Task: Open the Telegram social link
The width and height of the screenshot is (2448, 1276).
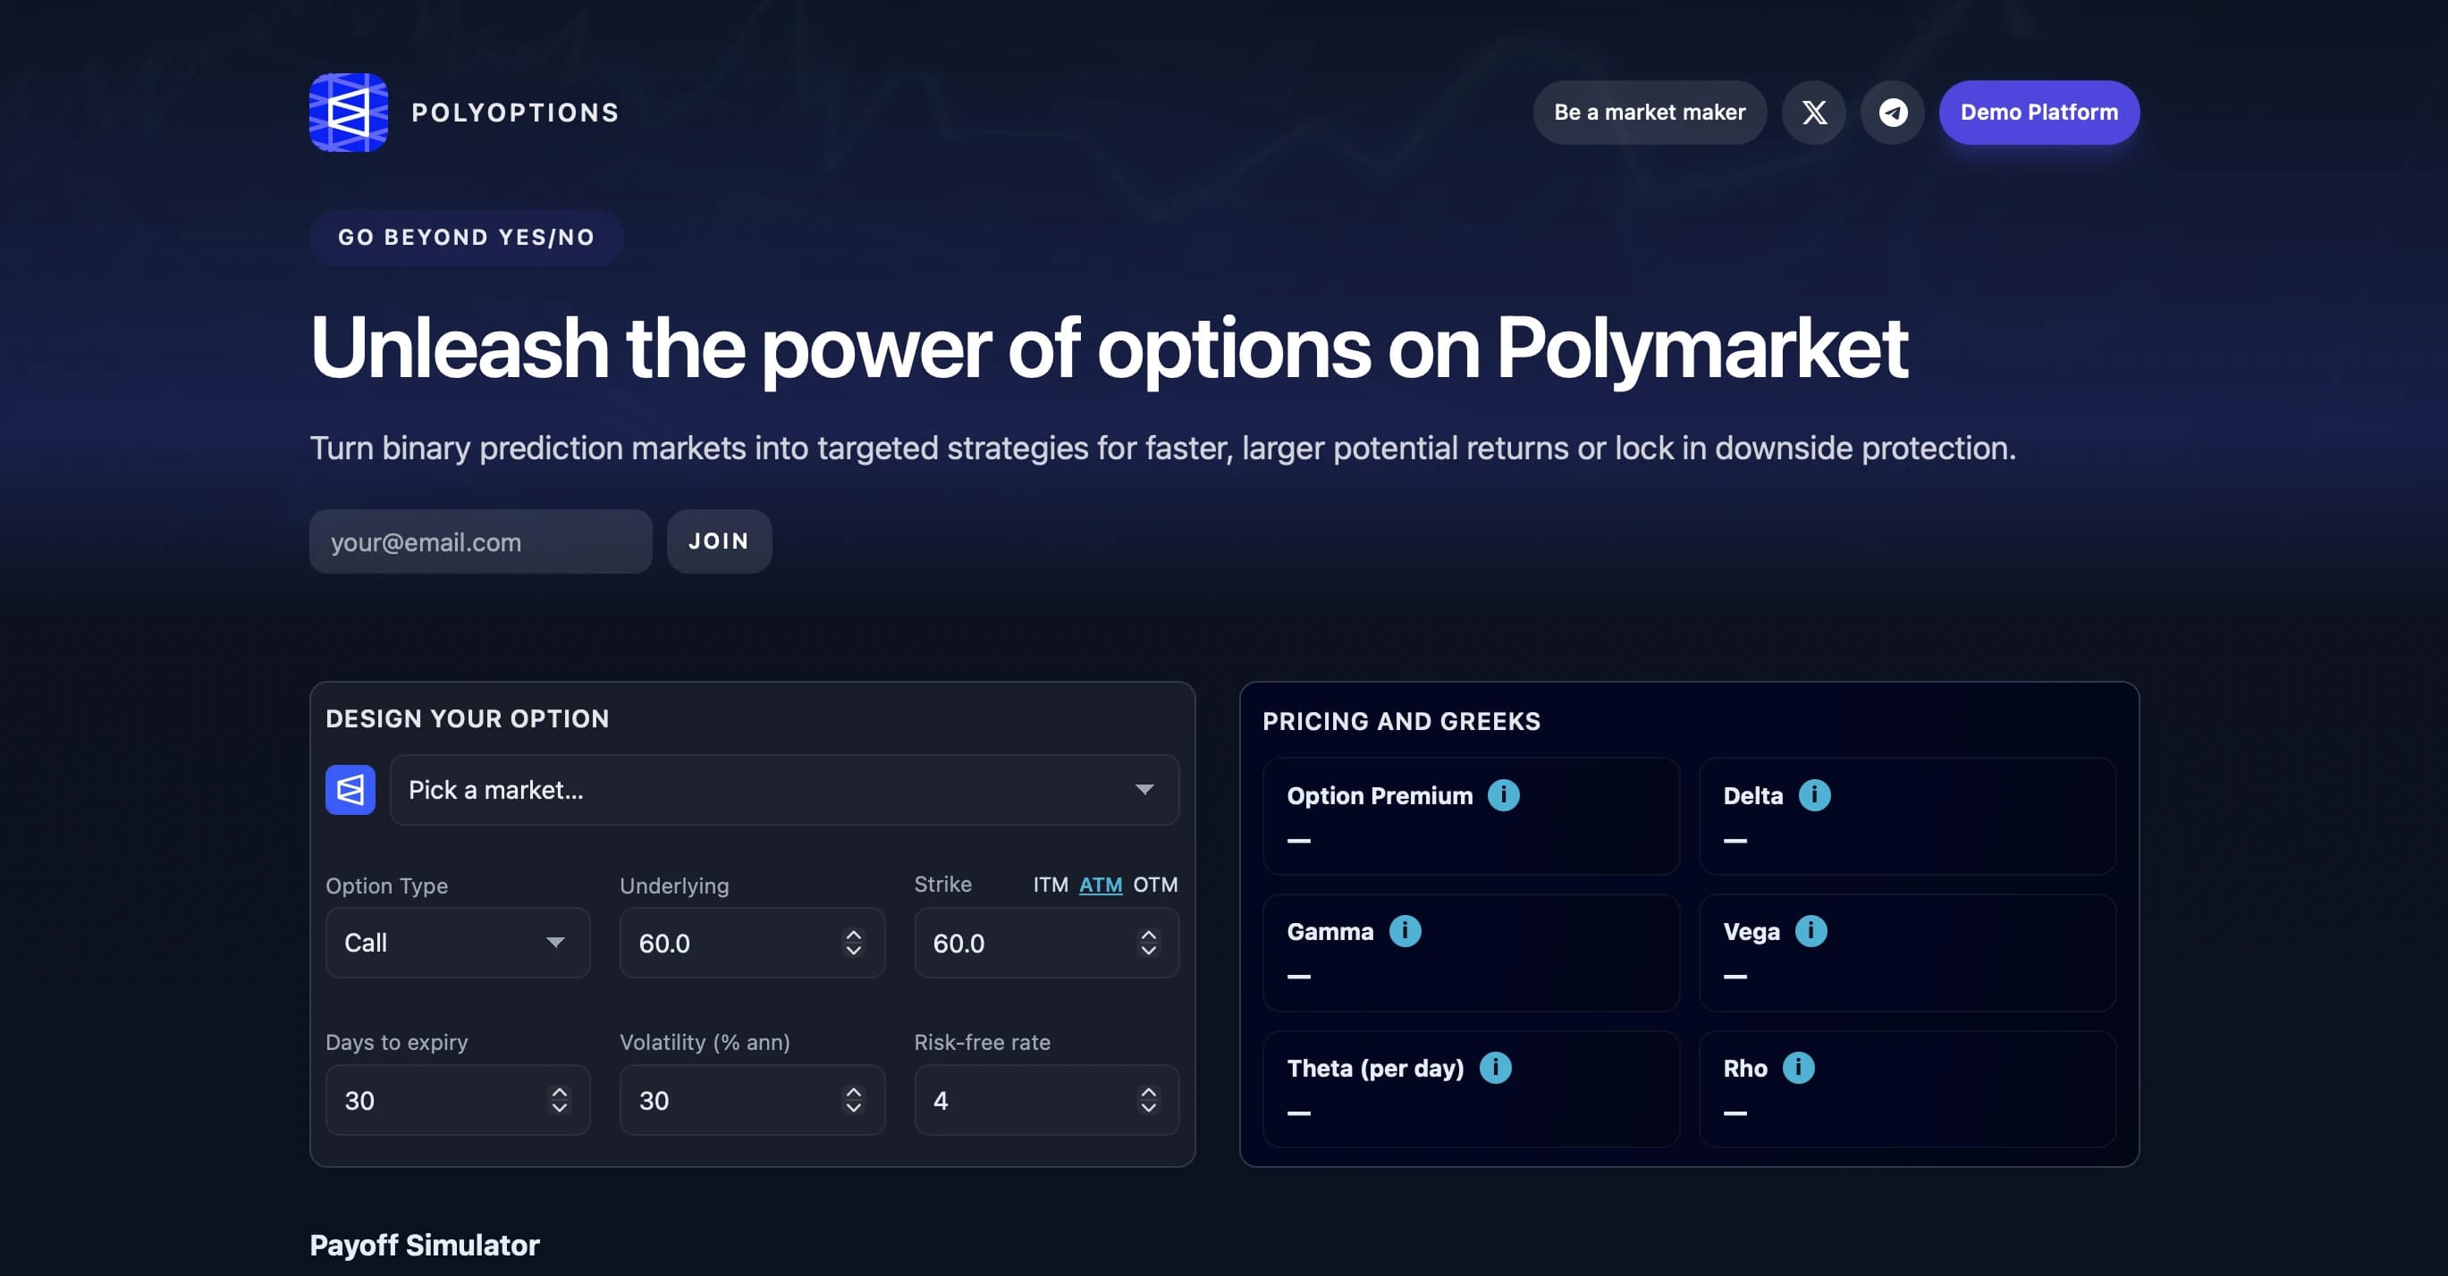Action: (x=1892, y=112)
